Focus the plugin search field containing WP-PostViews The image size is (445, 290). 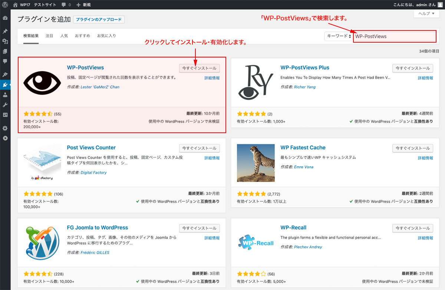click(x=395, y=36)
